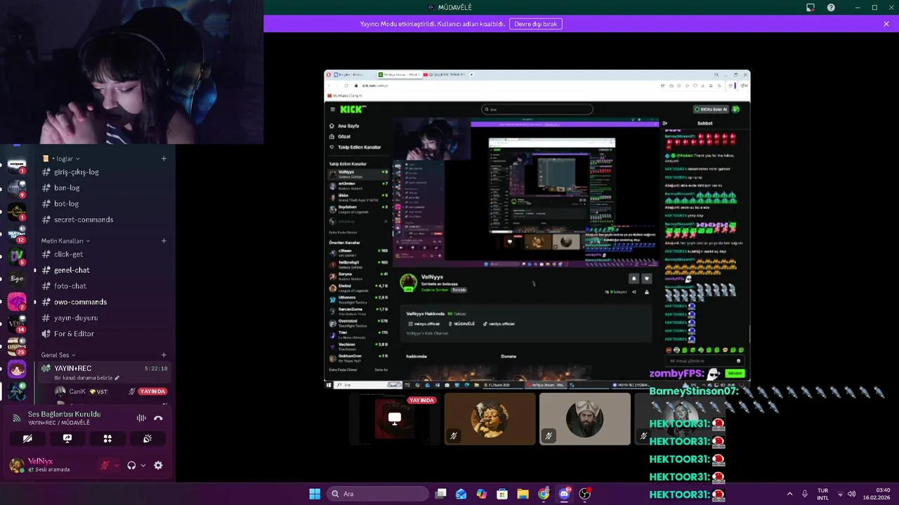Open the click-get channel
The width and height of the screenshot is (899, 505).
(104, 254)
